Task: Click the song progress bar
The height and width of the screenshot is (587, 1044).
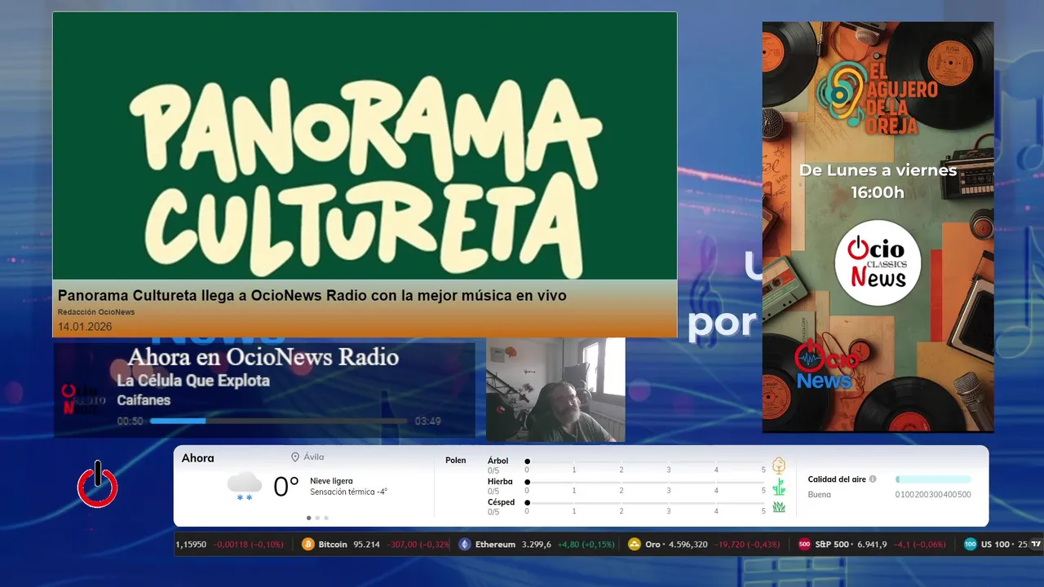Action: coord(278,421)
